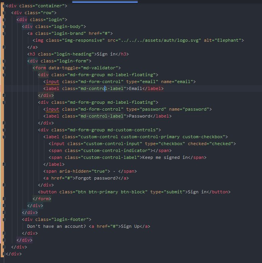Collapse the label custom-checkbox fold marker
The height and width of the screenshot is (263, 262).
point(4,137)
